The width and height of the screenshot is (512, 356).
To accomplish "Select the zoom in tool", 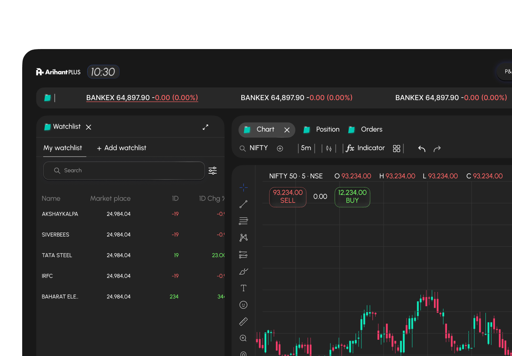I will [x=243, y=338].
